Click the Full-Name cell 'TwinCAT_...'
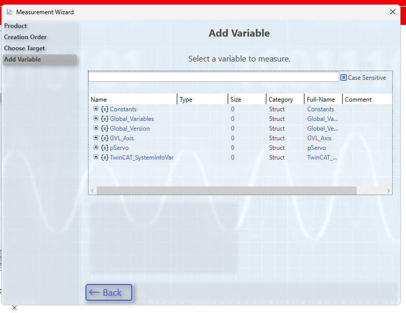The width and height of the screenshot is (406, 313). (x=322, y=158)
